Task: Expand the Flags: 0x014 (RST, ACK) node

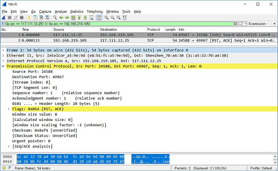Action: click(x=8, y=109)
